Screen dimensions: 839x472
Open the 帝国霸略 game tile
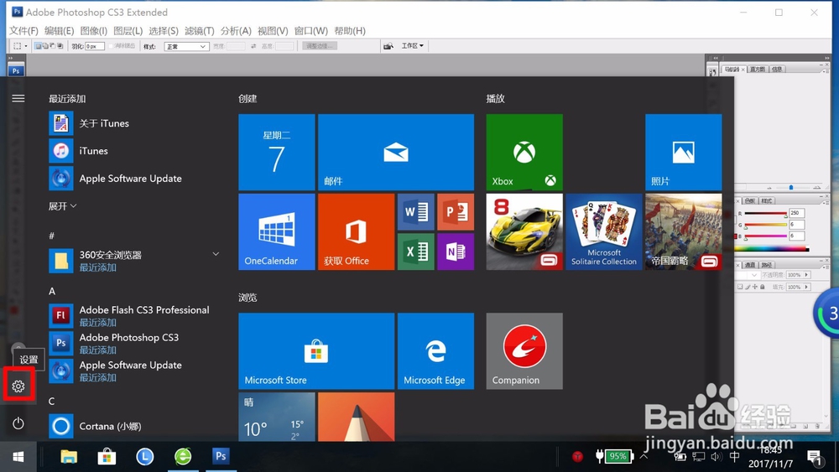(683, 232)
